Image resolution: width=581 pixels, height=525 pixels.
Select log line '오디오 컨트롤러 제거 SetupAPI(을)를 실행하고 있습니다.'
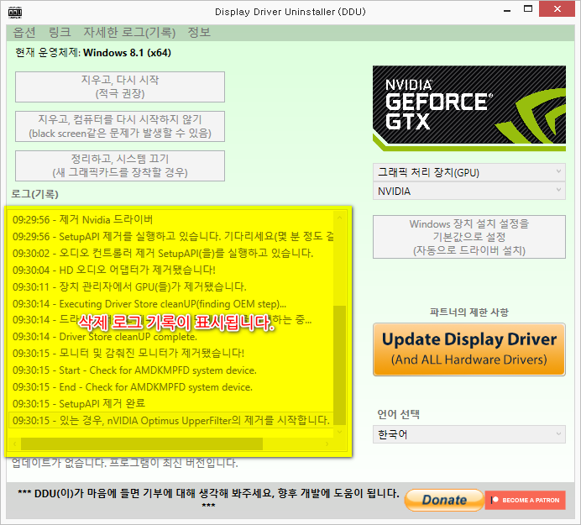[170, 253]
